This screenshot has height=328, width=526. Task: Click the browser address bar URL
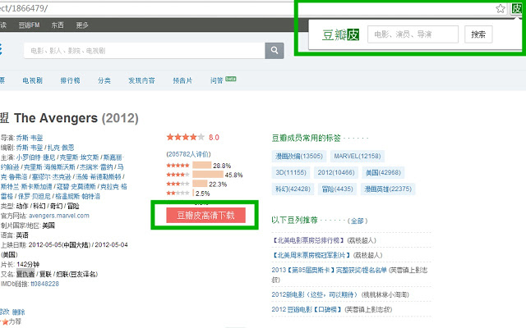pyautogui.click(x=24, y=8)
